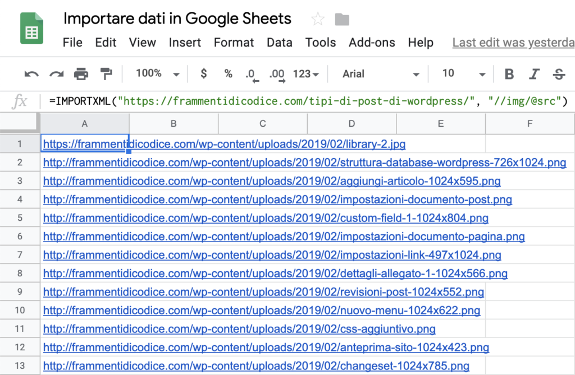Open the impostazioni-documento-pagina.png link
575x375 pixels.
tap(284, 236)
